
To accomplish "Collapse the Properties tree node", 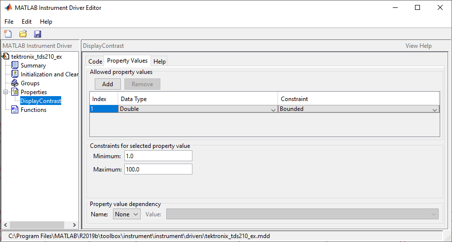I will point(5,92).
